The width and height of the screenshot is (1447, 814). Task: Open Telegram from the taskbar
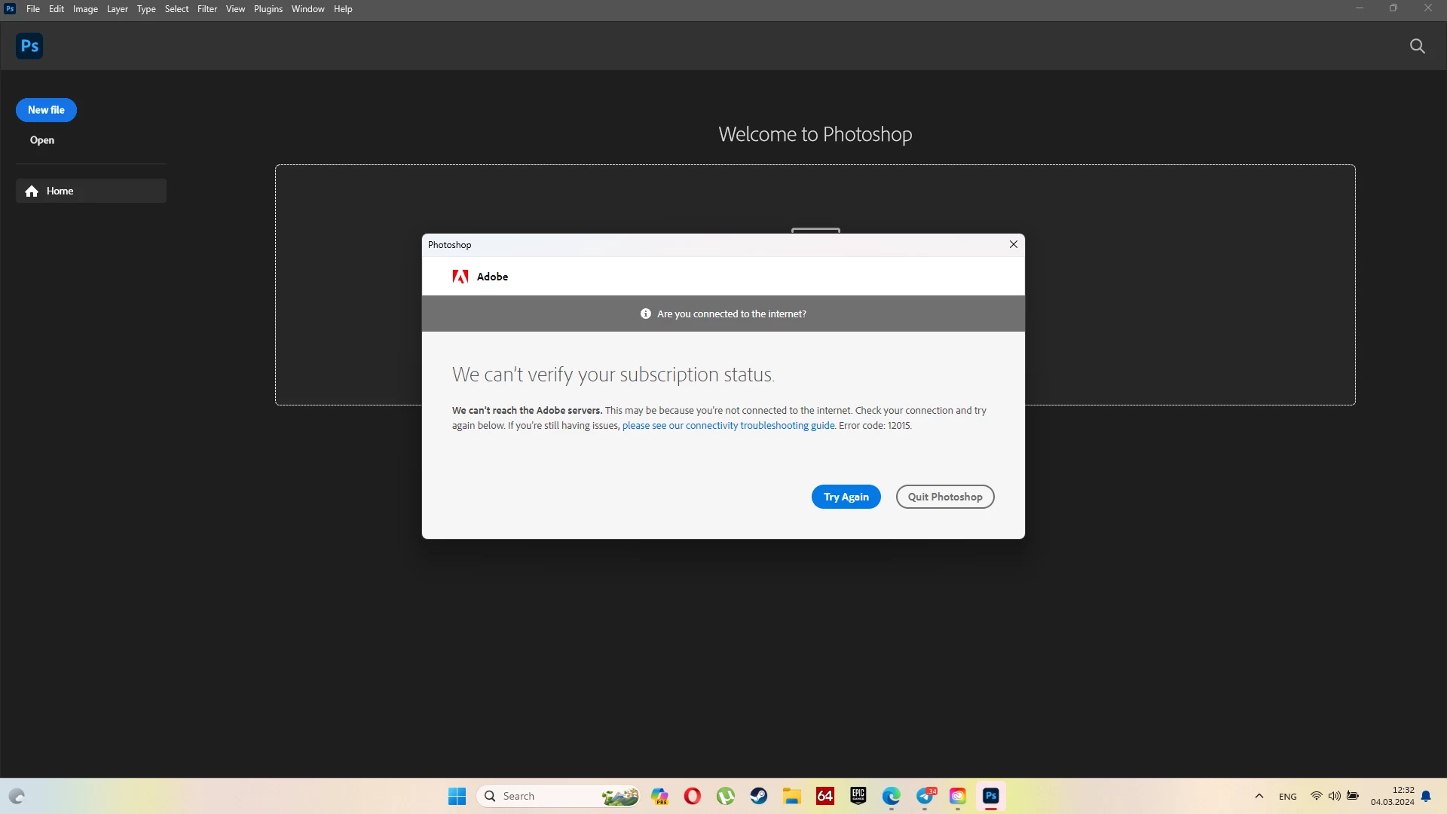pyautogui.click(x=925, y=796)
